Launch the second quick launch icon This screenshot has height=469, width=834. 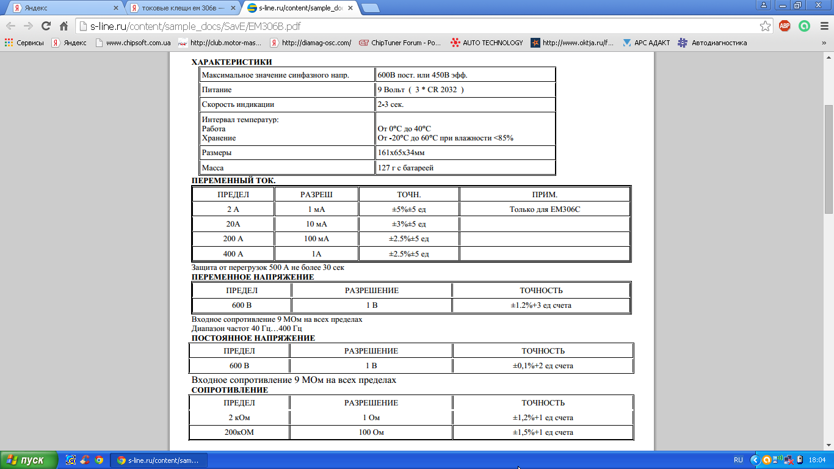85,460
